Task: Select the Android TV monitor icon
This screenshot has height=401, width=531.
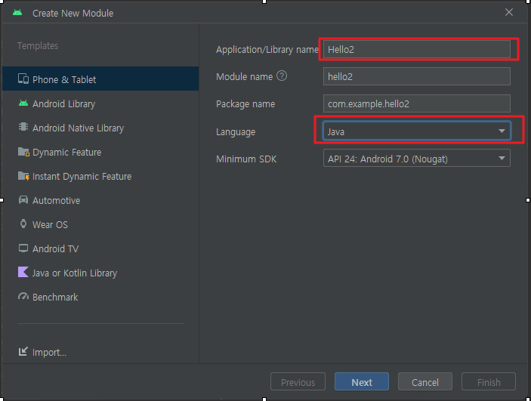Action: coord(23,248)
